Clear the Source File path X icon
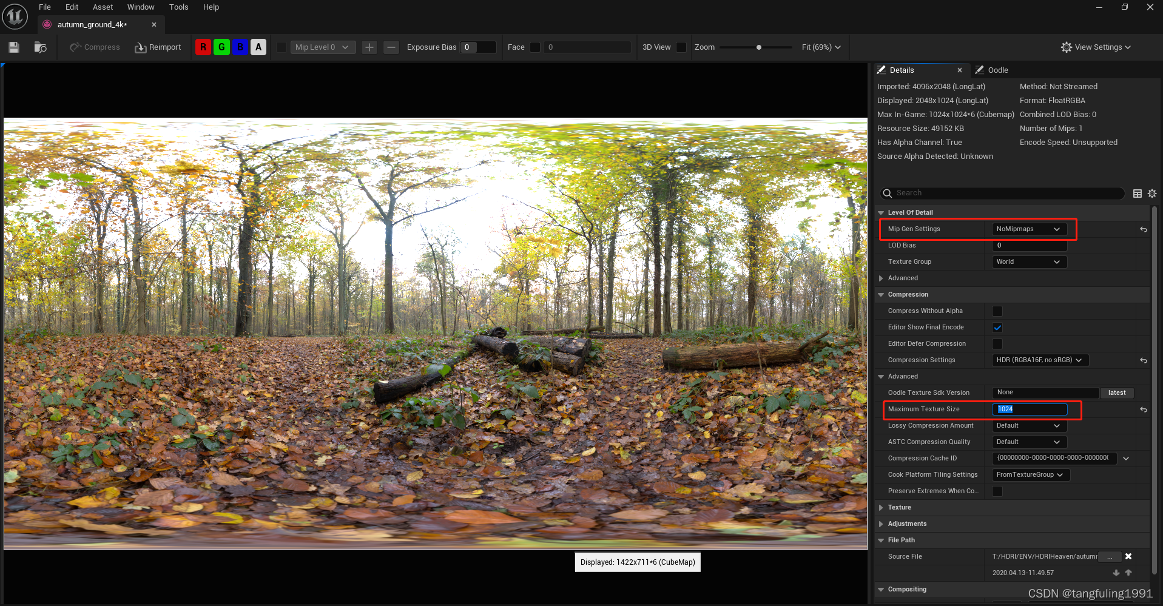Viewport: 1163px width, 606px height. point(1128,556)
